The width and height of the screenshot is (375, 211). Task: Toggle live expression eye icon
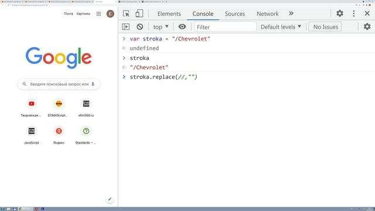pyautogui.click(x=182, y=27)
